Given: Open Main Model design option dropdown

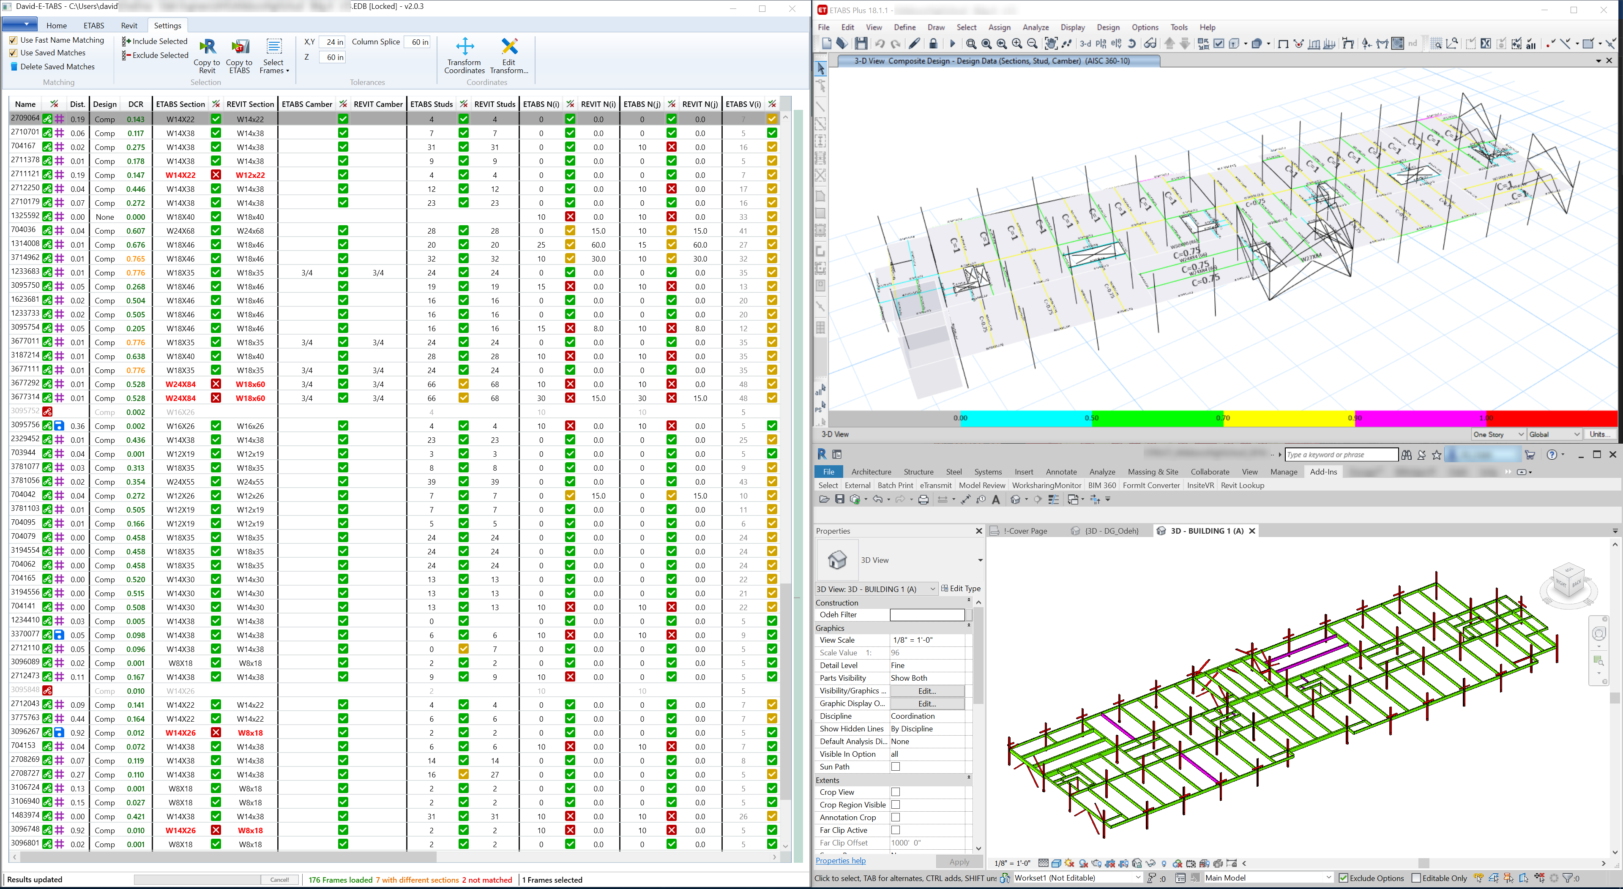Looking at the screenshot, I should click(x=1268, y=878).
